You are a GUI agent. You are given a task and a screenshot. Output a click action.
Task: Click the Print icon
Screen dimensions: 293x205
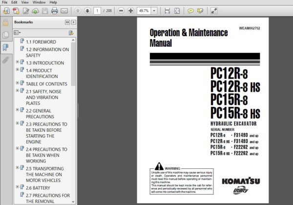tap(54, 11)
